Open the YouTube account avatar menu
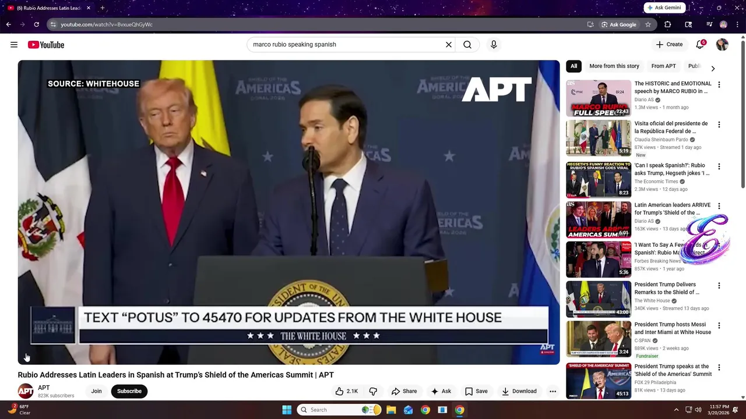Viewport: 746px width, 419px height. (722, 45)
